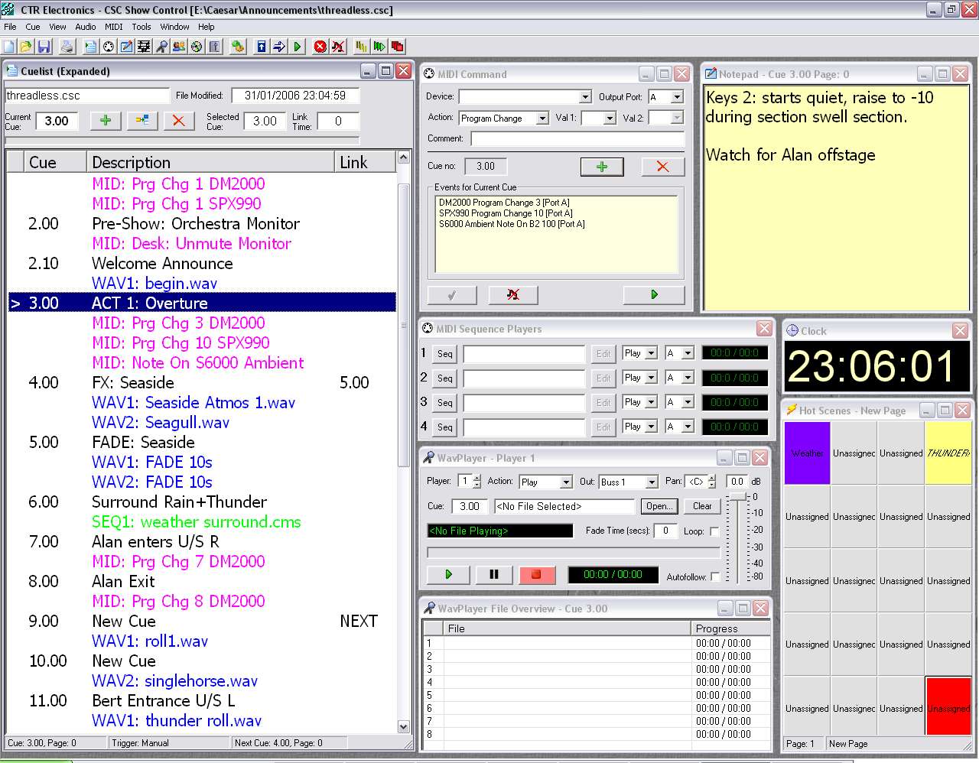Click the Comment input field in MIDI Command
The height and width of the screenshot is (763, 979).
(x=577, y=138)
